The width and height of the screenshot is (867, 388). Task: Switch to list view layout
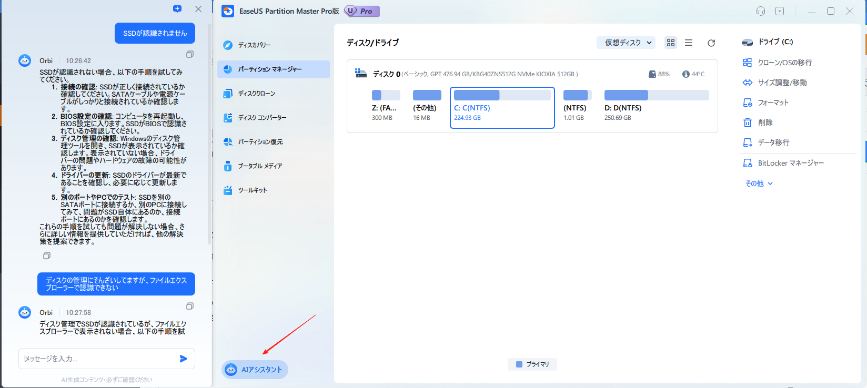[x=689, y=43]
